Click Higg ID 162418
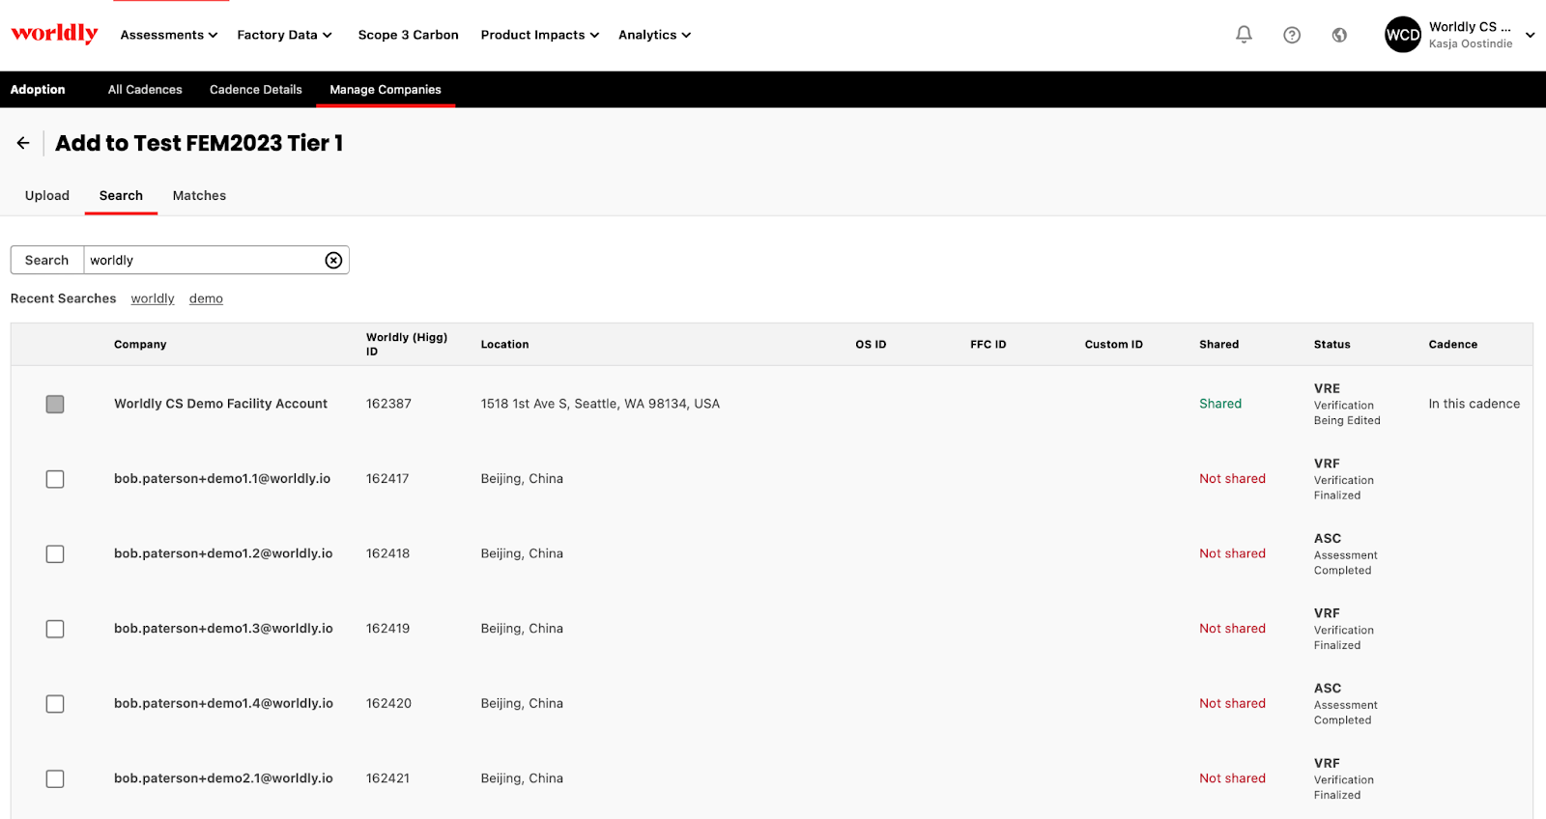This screenshot has height=819, width=1546. click(x=387, y=553)
